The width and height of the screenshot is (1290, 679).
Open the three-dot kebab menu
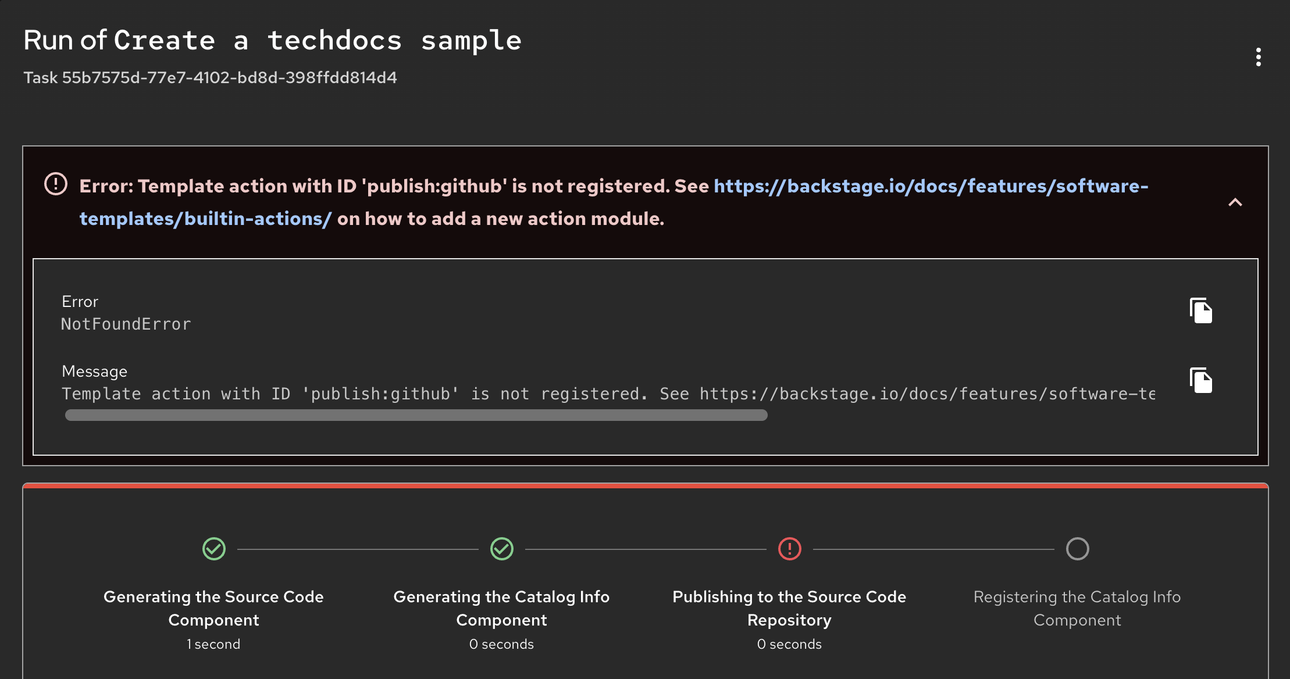click(1258, 57)
